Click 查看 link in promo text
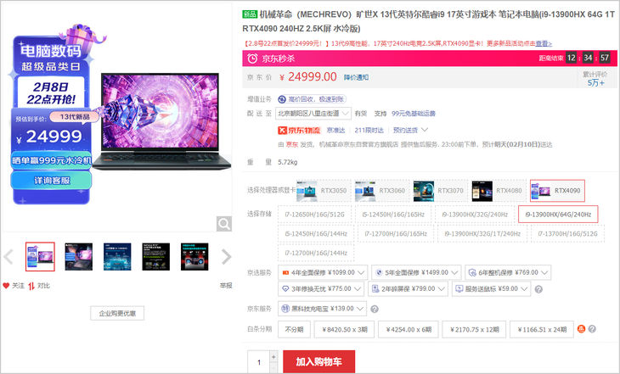The width and height of the screenshot is (620, 374). [x=544, y=43]
